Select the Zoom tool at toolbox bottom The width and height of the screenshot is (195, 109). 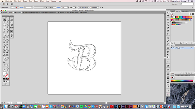pyautogui.click(x=8, y=70)
